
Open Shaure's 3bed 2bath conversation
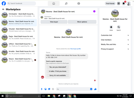click(x=19, y=60)
